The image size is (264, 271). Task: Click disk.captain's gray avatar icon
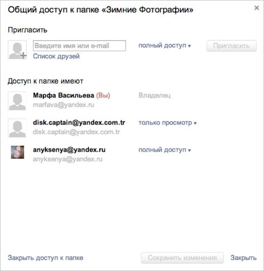[x=17, y=128]
